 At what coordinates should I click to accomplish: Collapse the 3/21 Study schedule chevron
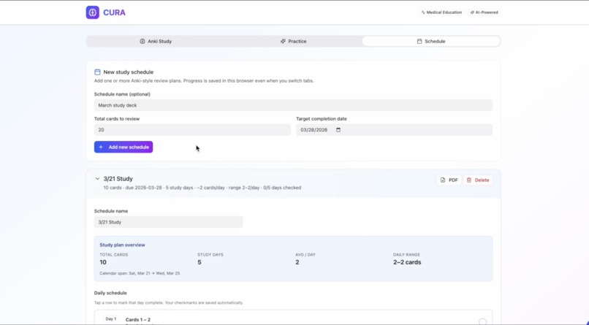(97, 179)
